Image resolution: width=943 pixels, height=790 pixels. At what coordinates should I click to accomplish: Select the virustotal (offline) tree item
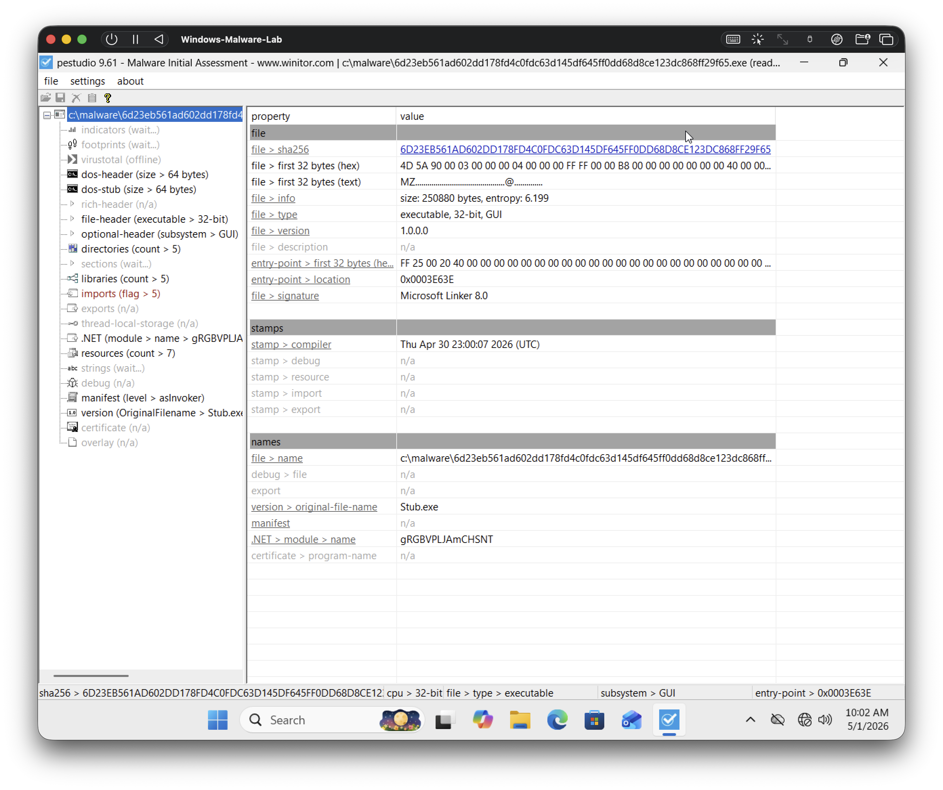click(x=121, y=159)
